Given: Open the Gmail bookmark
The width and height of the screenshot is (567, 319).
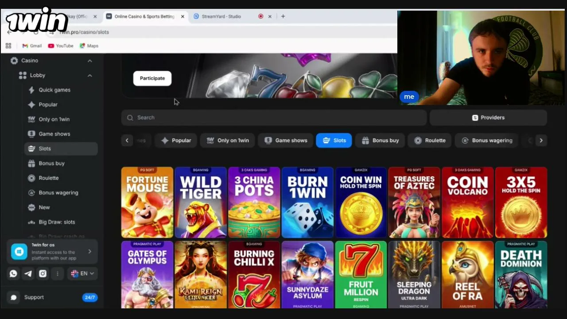Looking at the screenshot, I should [x=32, y=46].
